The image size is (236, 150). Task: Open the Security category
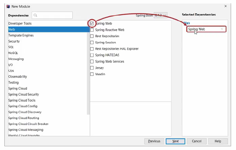[x=48, y=41]
